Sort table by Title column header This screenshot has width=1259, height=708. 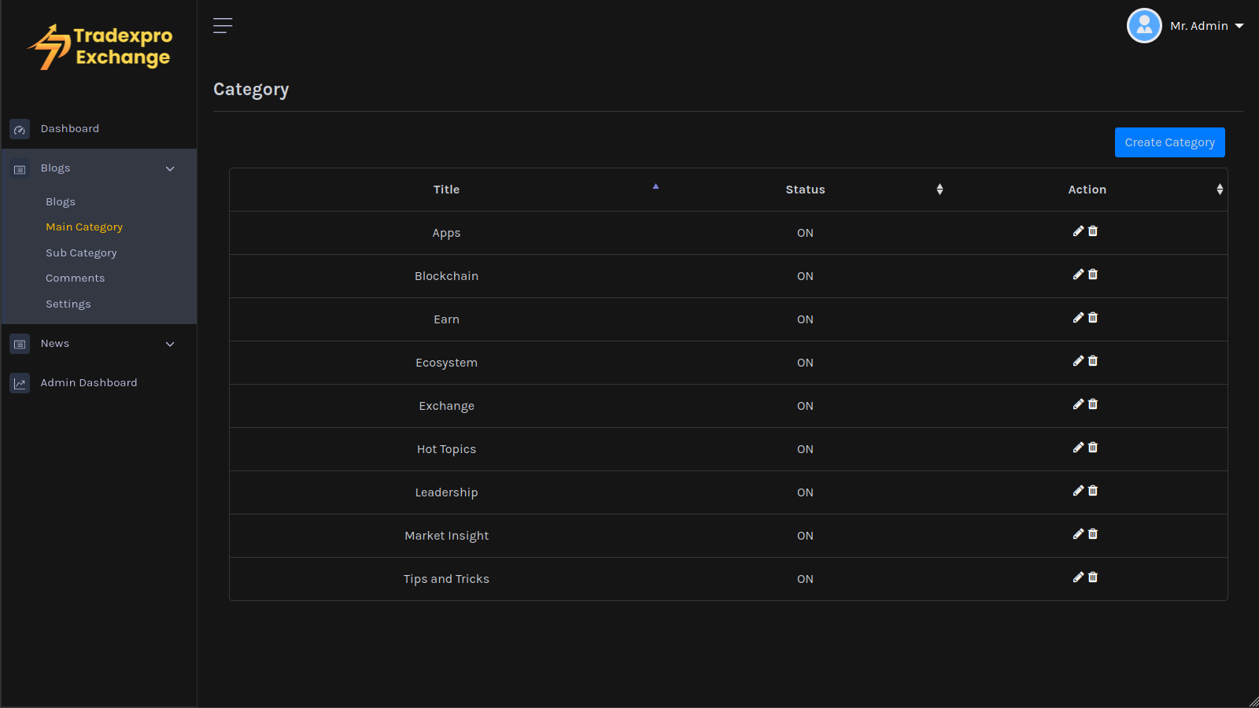(446, 190)
